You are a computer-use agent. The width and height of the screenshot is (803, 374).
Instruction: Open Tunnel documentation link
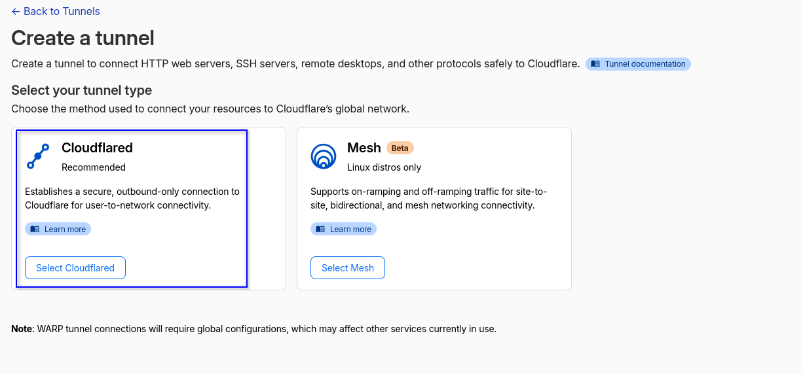(x=638, y=64)
